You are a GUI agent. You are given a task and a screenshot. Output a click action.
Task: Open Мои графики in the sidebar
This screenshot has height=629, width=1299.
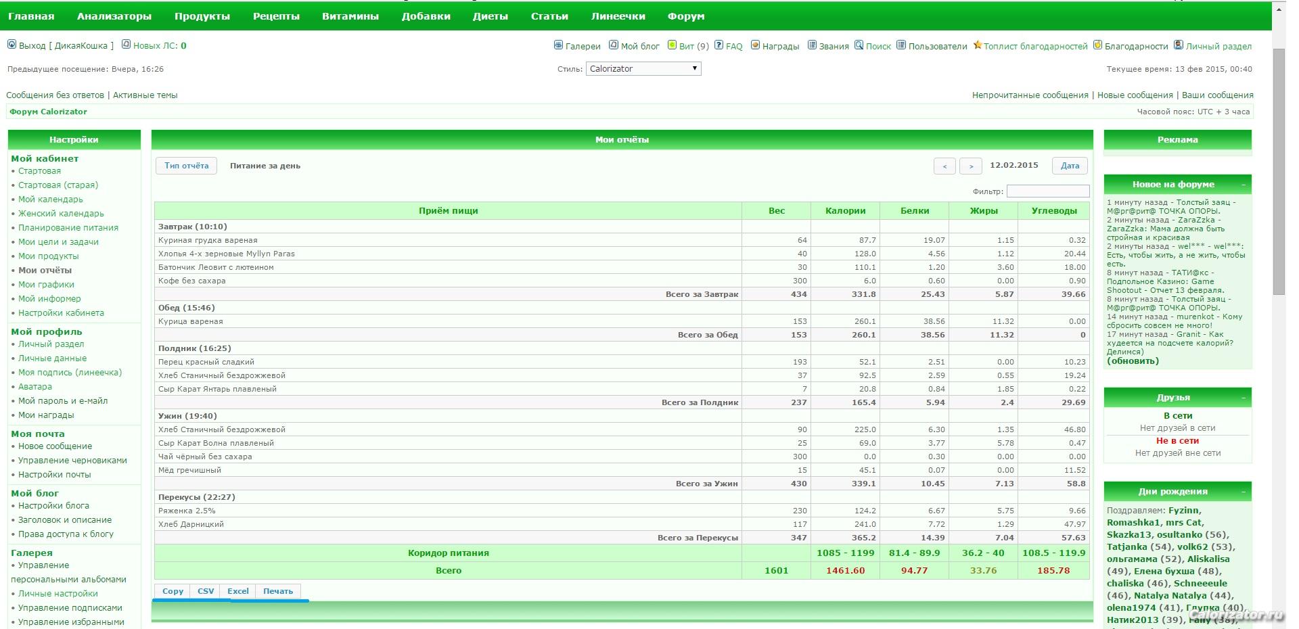pyautogui.click(x=46, y=285)
